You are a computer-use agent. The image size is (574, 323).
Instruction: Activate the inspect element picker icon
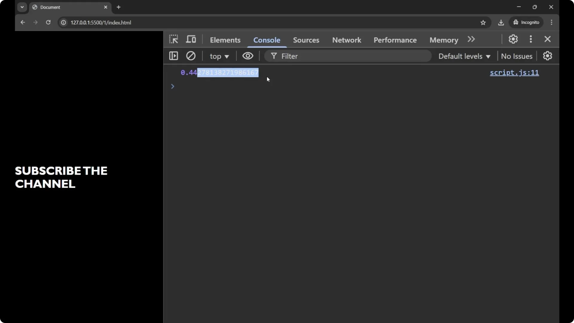173,39
